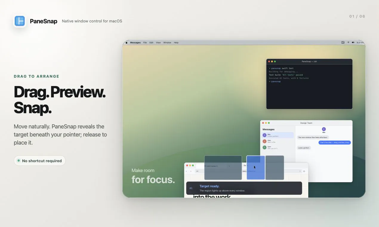Click the battery icon in the menu bar
The width and height of the screenshot is (379, 227).
coord(353,43)
